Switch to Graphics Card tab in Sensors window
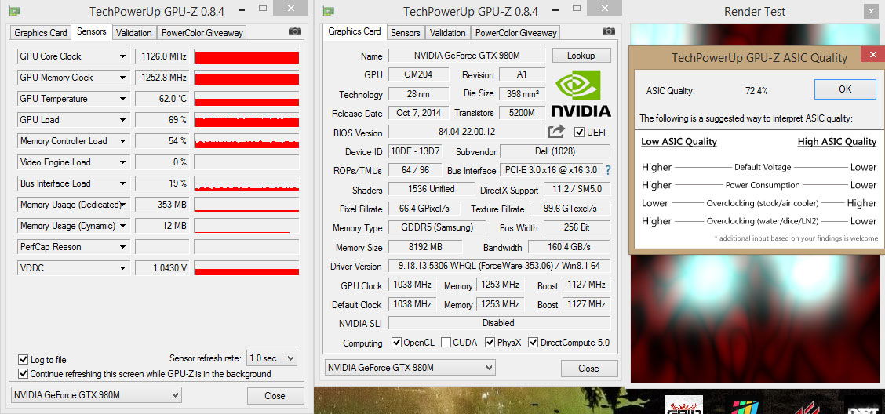This screenshot has height=414, width=885. pyautogui.click(x=41, y=33)
